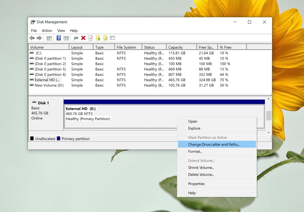This screenshot has width=304, height=212.
Task: Select Format from the context menu
Action: 195,152
